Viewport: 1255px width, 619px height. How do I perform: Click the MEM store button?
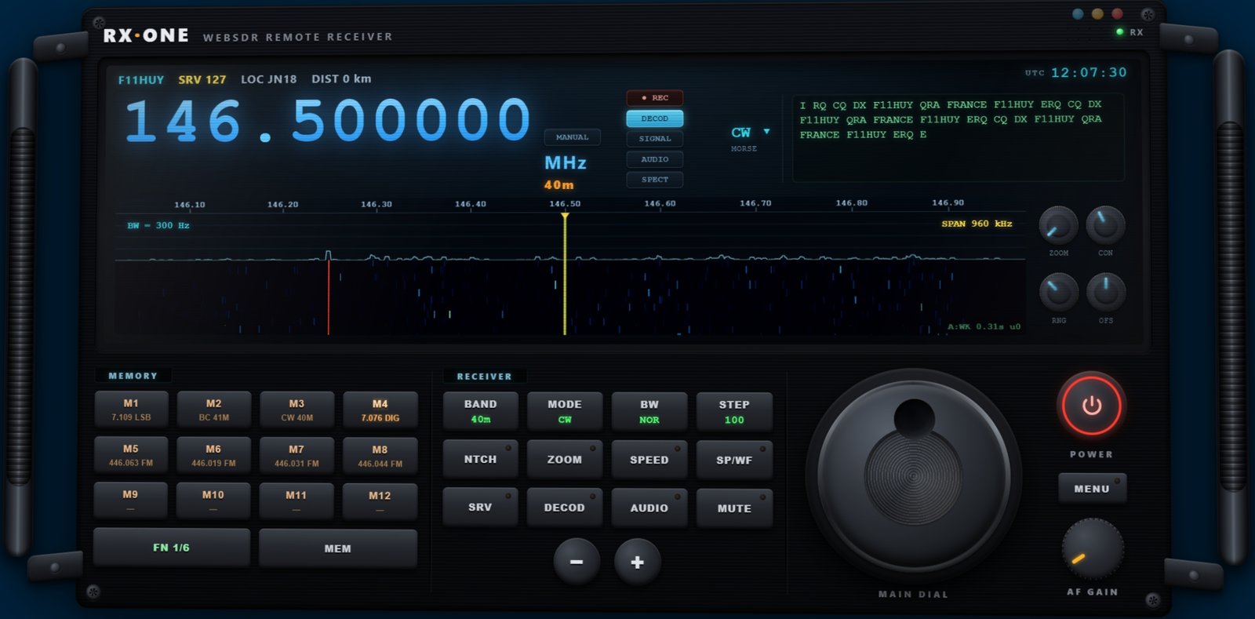[x=338, y=548]
